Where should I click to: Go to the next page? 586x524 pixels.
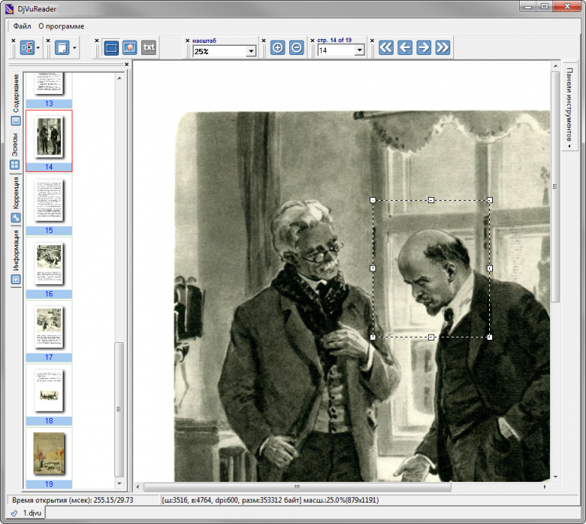pyautogui.click(x=423, y=47)
